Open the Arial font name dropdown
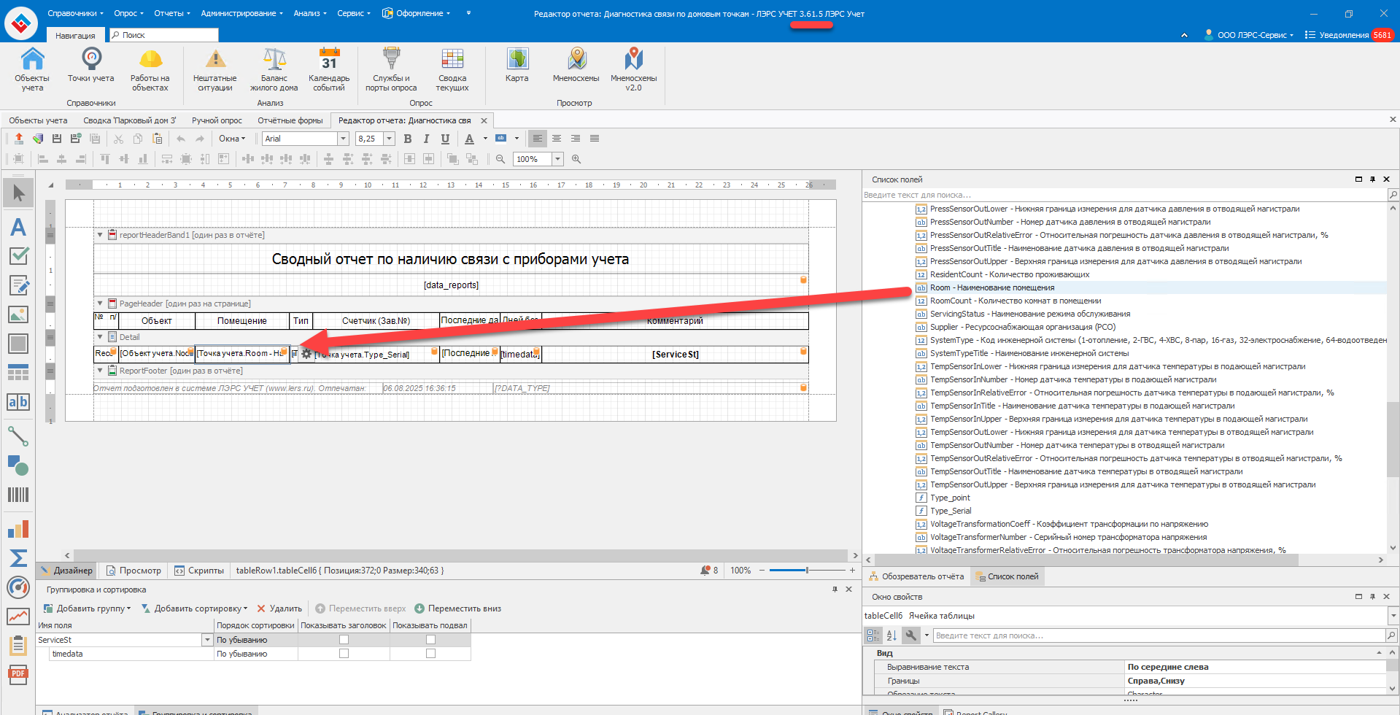The height and width of the screenshot is (715, 1400). click(x=343, y=139)
